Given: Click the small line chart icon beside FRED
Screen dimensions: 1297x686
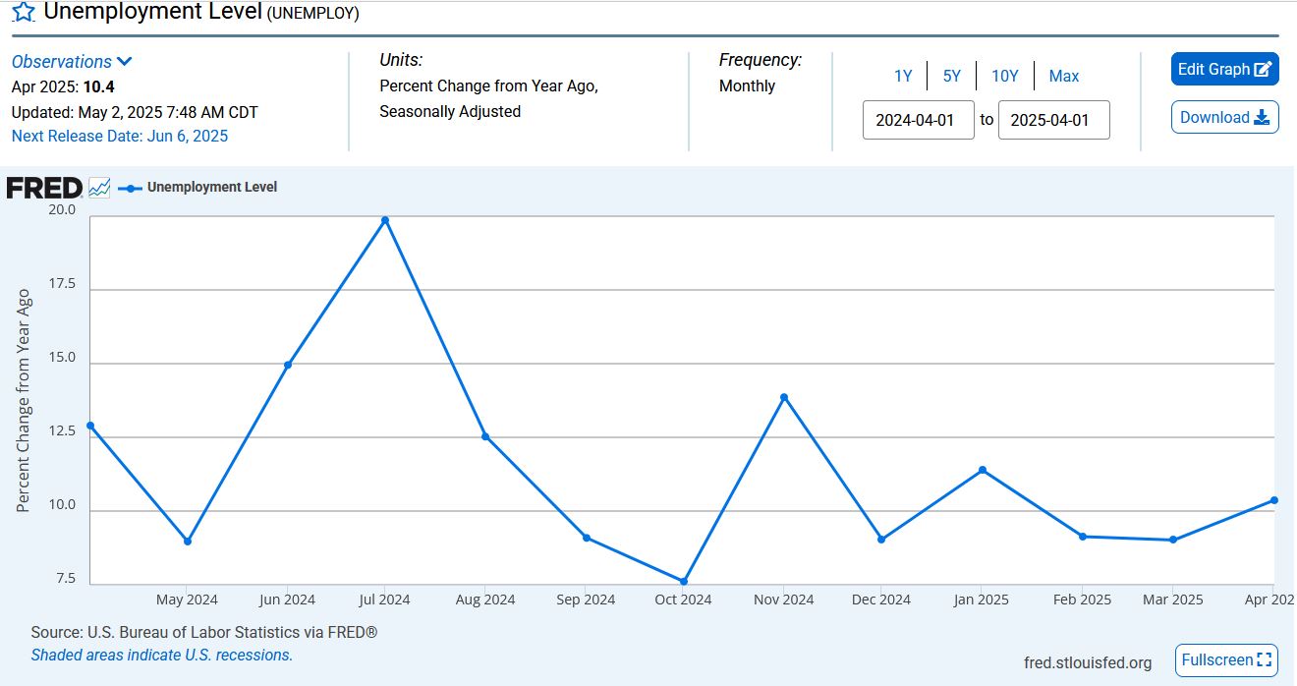Looking at the screenshot, I should [99, 187].
